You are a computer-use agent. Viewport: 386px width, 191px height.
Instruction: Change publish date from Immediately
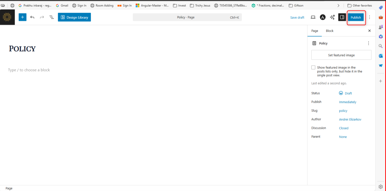click(x=348, y=102)
